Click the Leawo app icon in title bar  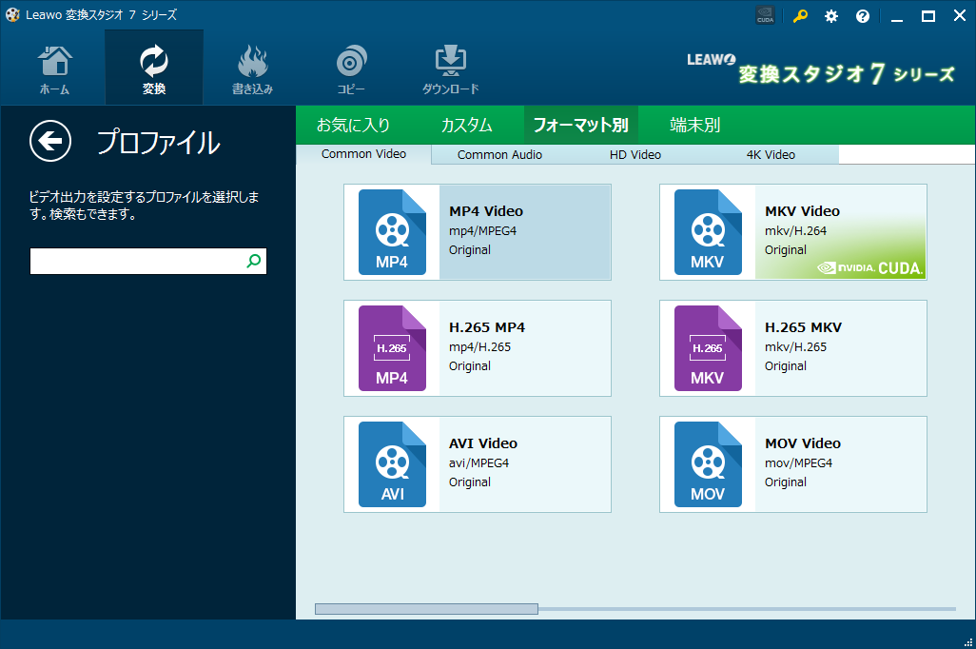pos(12,15)
